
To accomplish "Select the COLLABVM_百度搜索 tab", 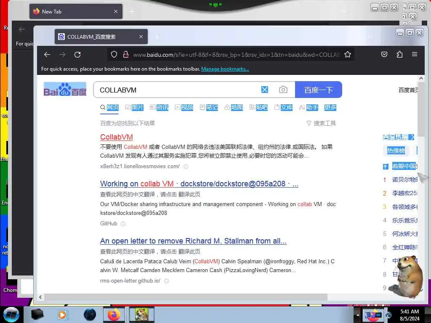I will [101, 37].
